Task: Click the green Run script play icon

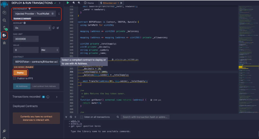Action: [68, 3]
